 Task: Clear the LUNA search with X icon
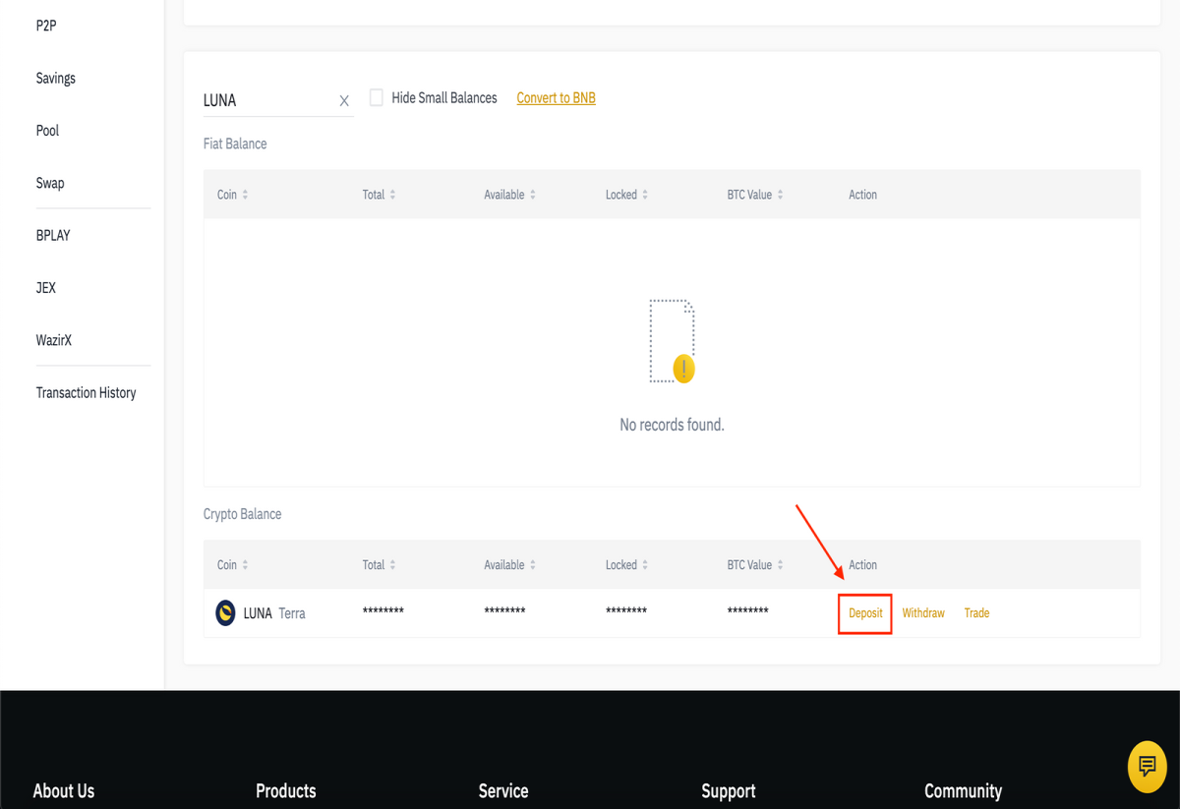[x=344, y=100]
